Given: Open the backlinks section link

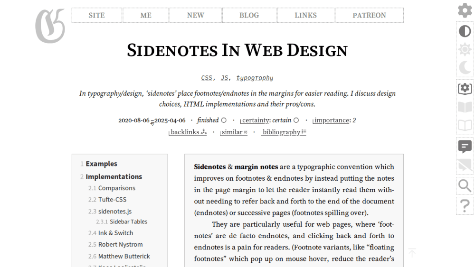Looking at the screenshot, I should click(188, 132).
